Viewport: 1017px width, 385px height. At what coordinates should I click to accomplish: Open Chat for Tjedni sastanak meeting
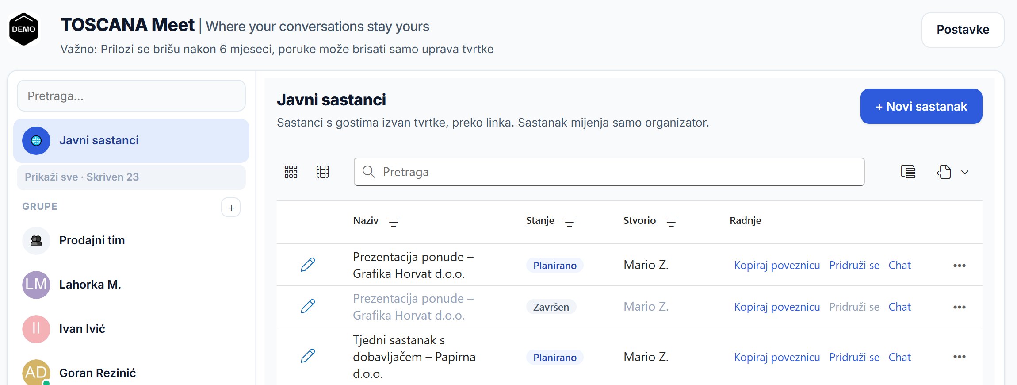click(x=900, y=357)
